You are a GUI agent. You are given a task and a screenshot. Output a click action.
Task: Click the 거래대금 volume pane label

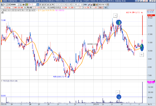coord(10,81)
